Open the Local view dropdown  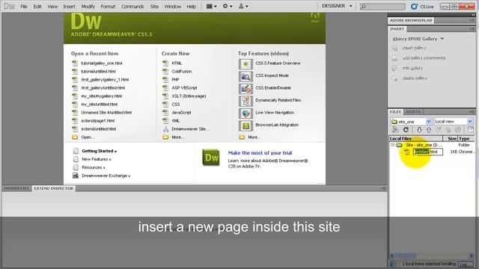470,121
